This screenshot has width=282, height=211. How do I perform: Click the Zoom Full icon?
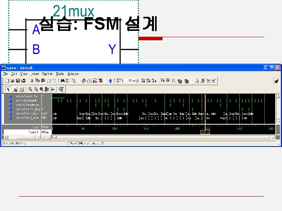(42, 89)
